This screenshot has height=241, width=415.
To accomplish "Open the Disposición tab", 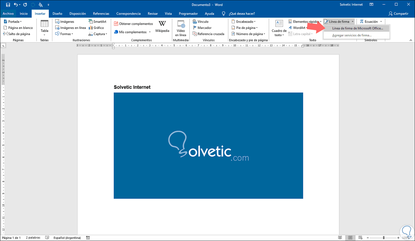I will tap(78, 14).
